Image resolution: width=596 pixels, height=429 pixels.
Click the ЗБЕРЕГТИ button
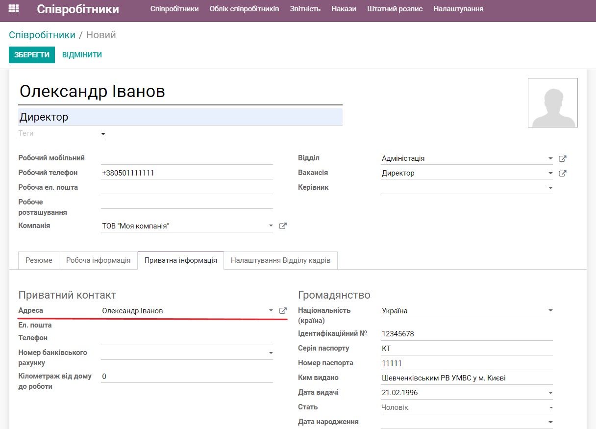(x=31, y=55)
